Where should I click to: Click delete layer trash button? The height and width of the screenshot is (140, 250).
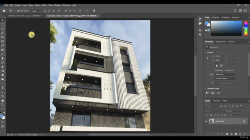pyautogui.click(x=245, y=134)
